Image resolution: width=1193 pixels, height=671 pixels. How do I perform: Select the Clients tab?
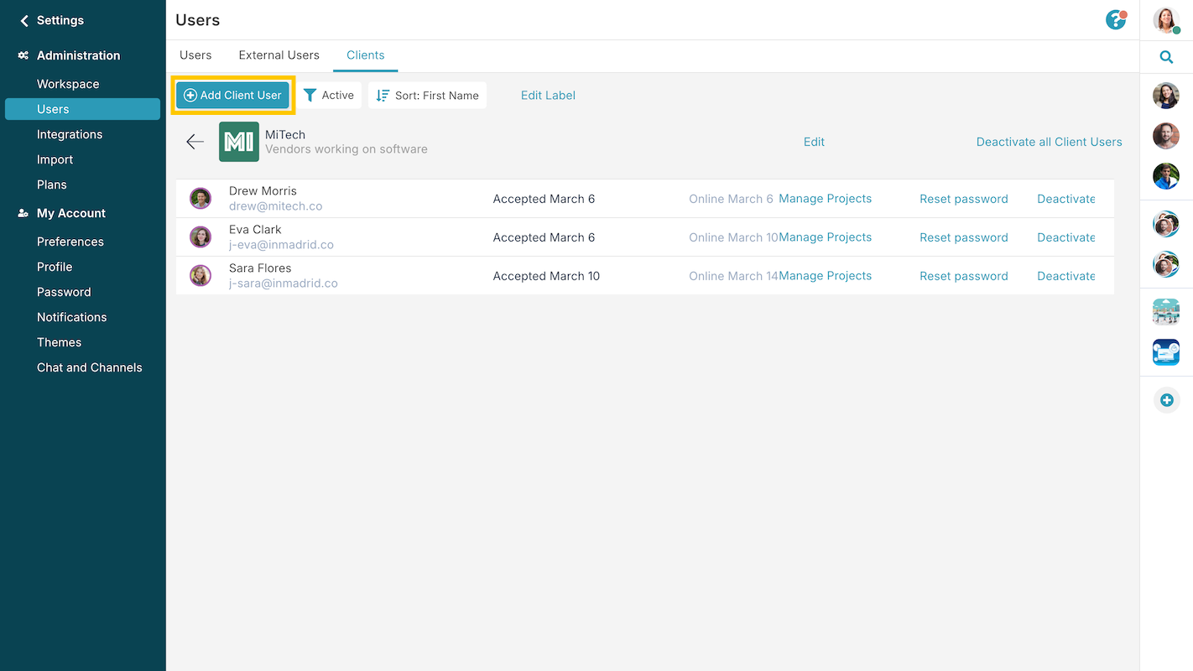tap(366, 55)
